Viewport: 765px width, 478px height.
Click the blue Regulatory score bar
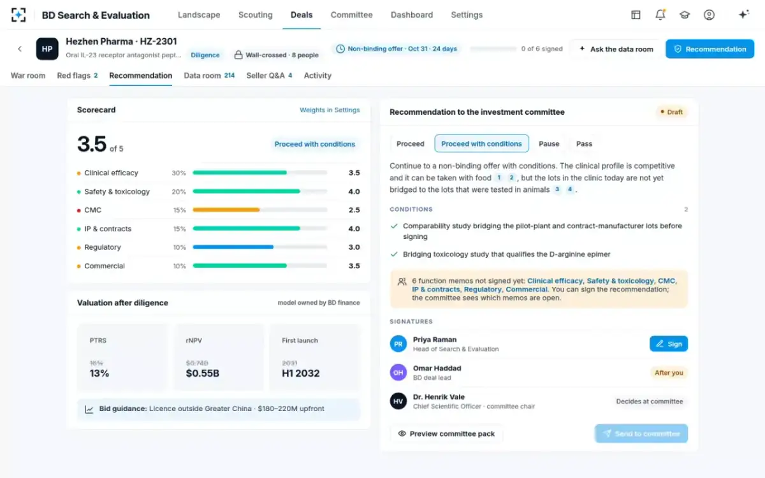click(x=260, y=247)
